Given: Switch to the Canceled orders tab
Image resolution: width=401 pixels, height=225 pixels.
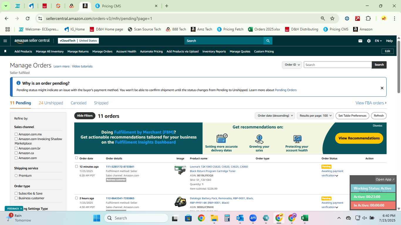Looking at the screenshot, I should [x=78, y=103].
